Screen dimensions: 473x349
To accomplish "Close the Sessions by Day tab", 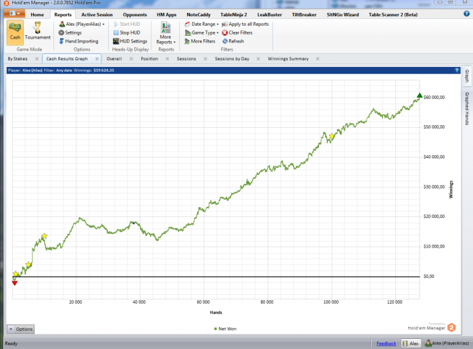I will [258, 59].
